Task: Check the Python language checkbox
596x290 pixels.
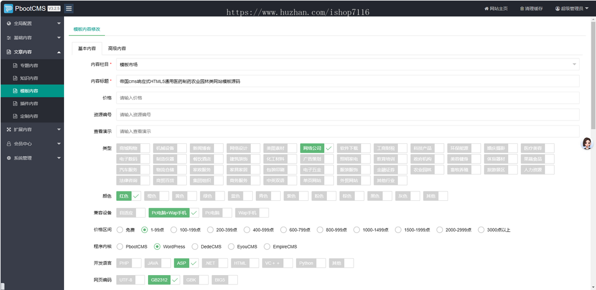Action: point(311,263)
